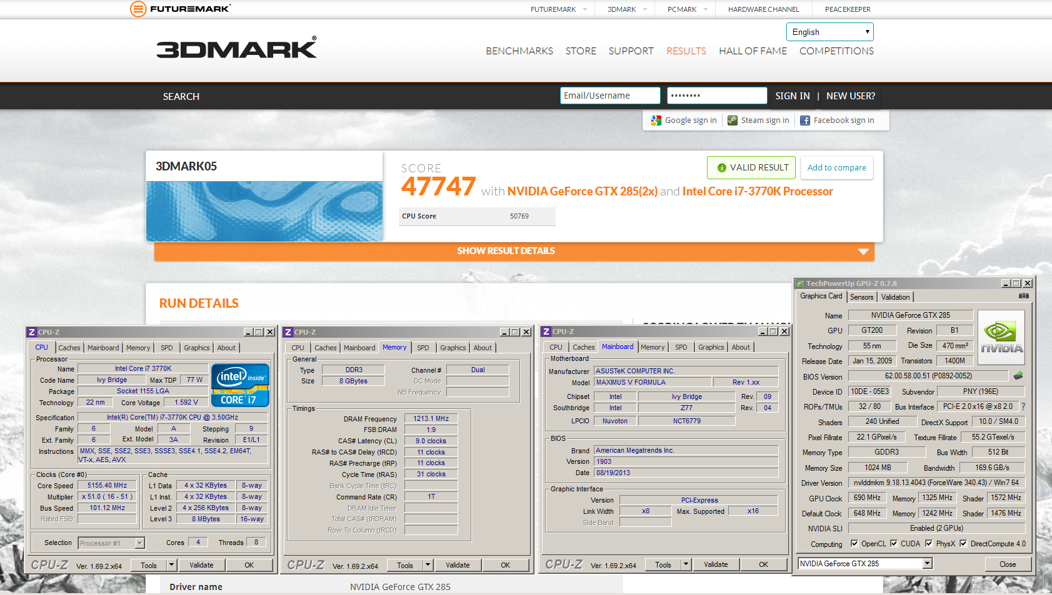Expand Show Result Details bar

(x=514, y=251)
